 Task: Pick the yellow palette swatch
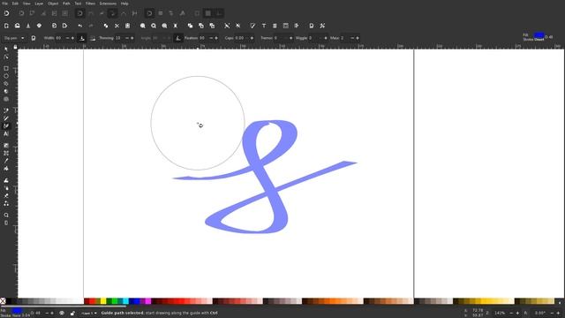pos(103,301)
